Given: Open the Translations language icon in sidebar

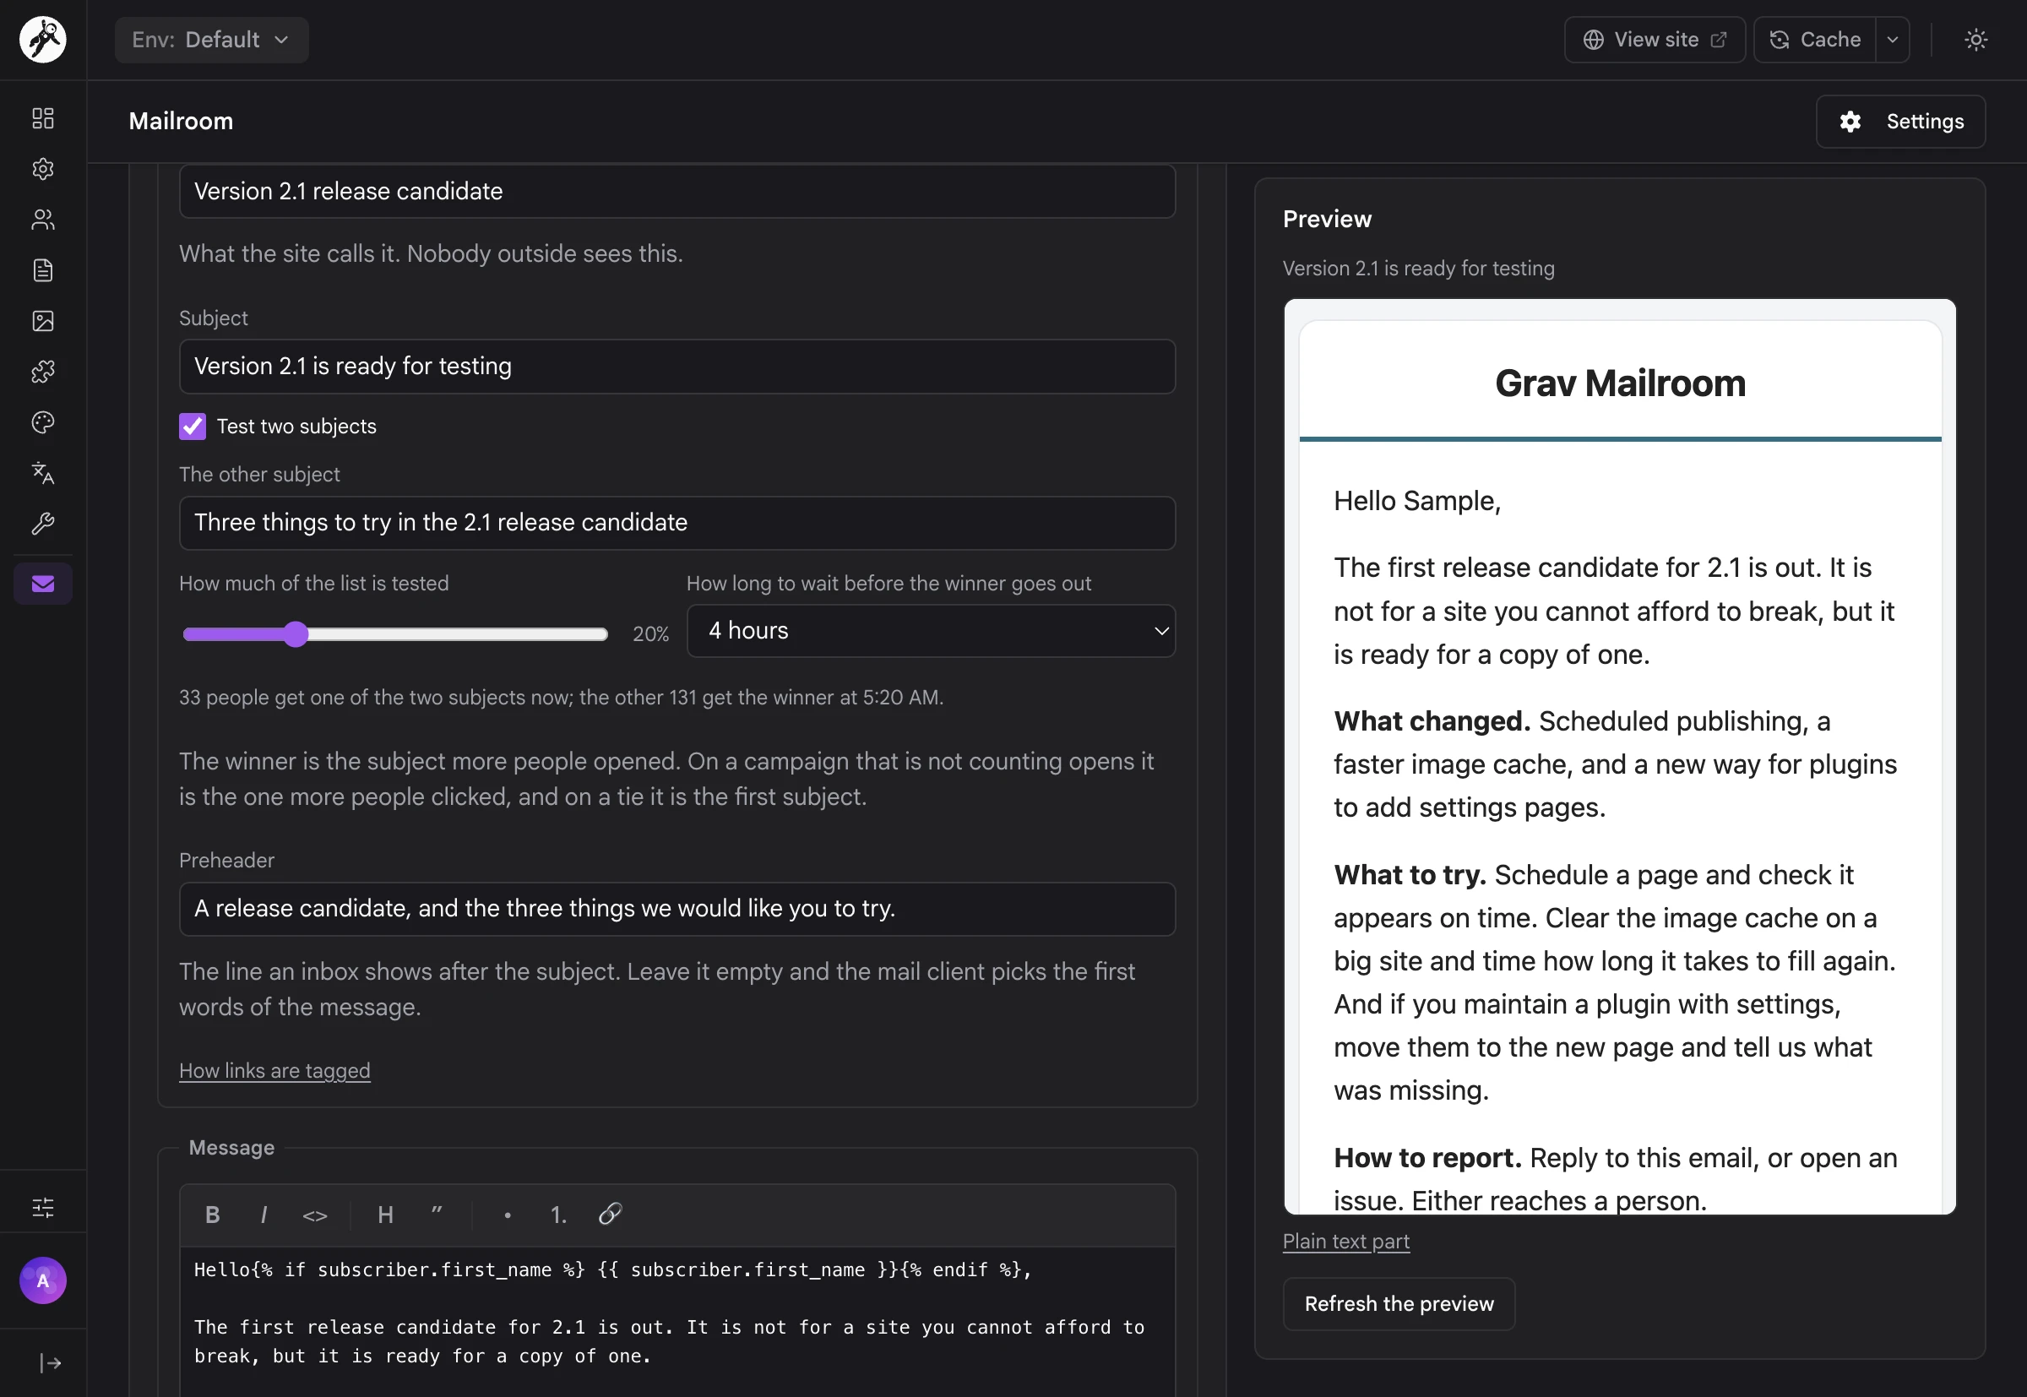Looking at the screenshot, I should point(43,474).
